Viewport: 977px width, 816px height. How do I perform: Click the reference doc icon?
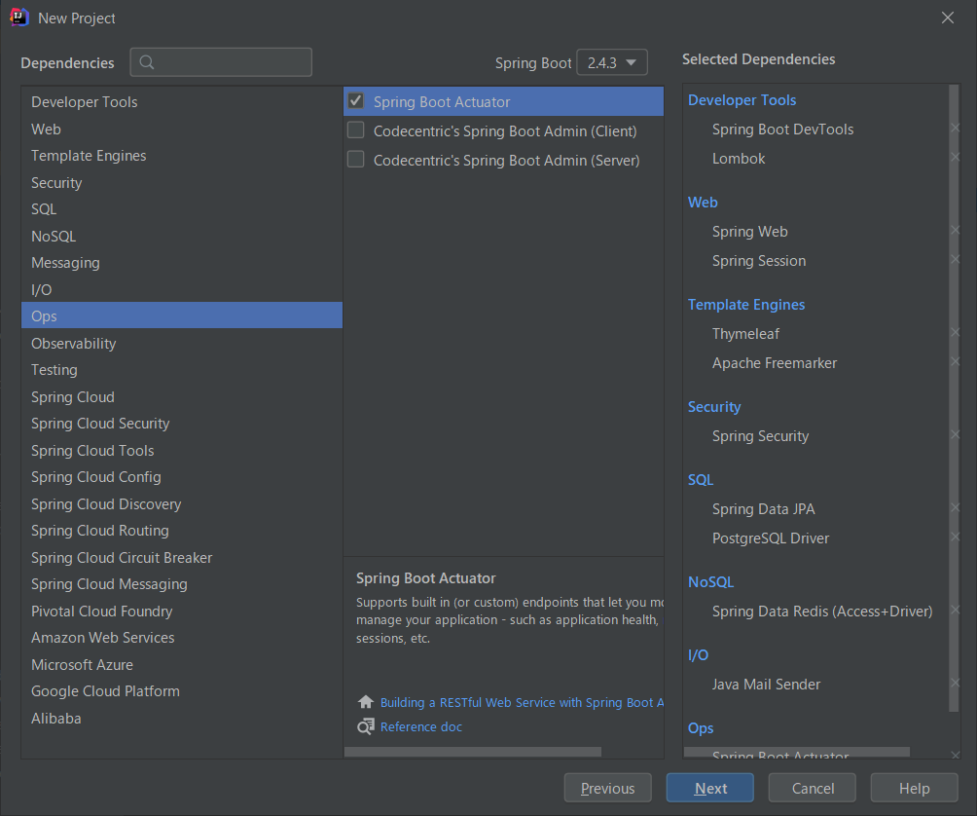[x=366, y=726]
